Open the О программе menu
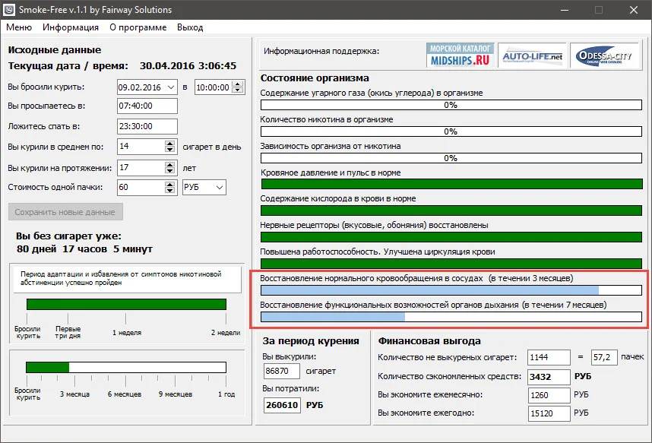This screenshot has width=652, height=443. (138, 27)
